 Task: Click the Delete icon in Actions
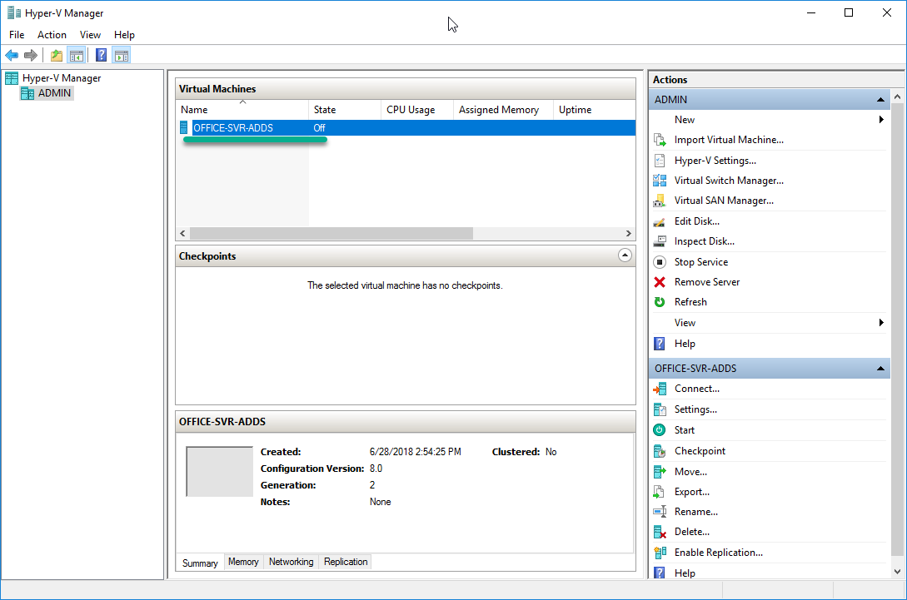click(660, 532)
